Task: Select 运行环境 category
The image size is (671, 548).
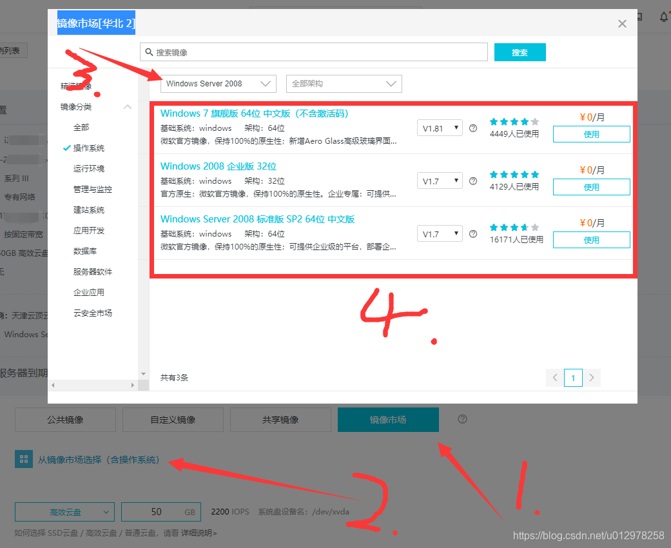Action: point(88,168)
